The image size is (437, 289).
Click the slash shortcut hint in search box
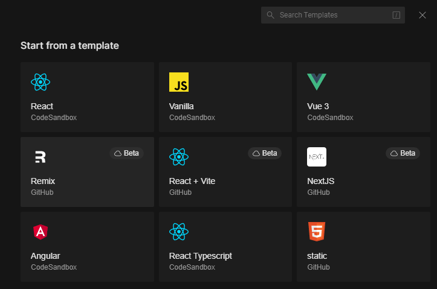(x=397, y=15)
